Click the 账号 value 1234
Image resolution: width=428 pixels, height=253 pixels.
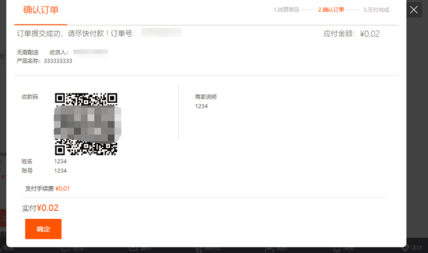point(60,171)
